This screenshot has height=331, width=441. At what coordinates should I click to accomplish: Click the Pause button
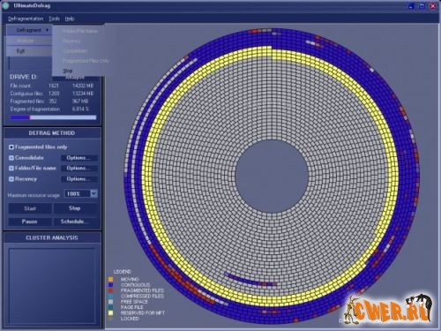pyautogui.click(x=30, y=222)
